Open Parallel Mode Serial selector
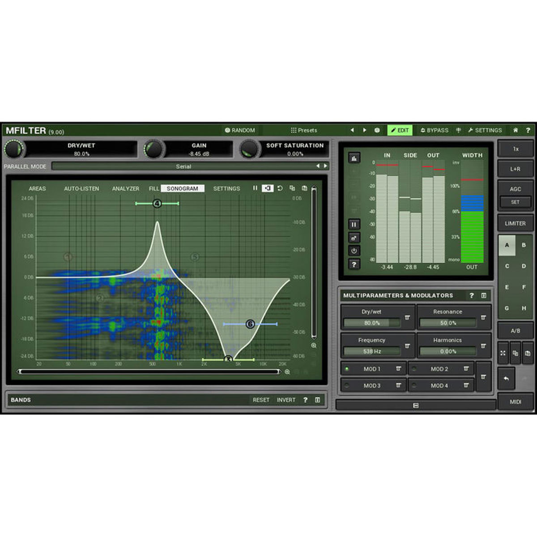This screenshot has width=537, height=537. [x=183, y=166]
